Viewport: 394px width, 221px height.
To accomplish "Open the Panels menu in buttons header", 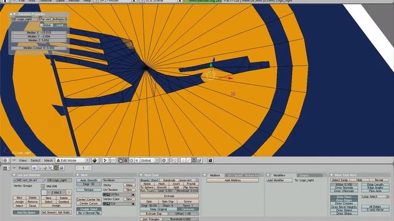I will (x=24, y=168).
